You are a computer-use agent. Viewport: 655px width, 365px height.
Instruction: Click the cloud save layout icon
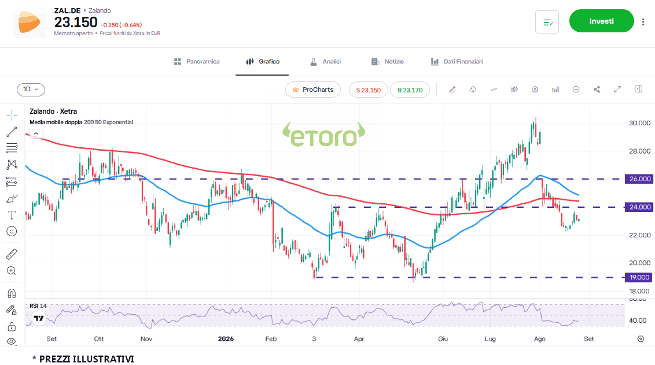pyautogui.click(x=473, y=90)
